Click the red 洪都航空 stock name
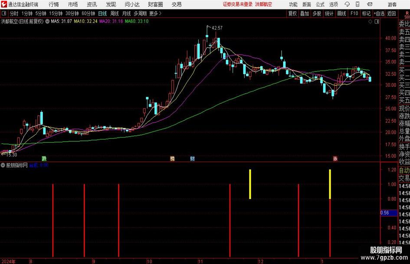 [263, 4]
